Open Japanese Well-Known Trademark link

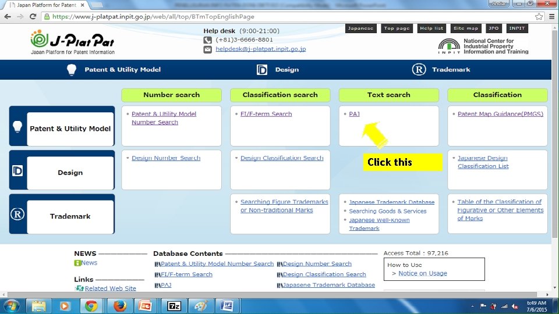click(379, 224)
